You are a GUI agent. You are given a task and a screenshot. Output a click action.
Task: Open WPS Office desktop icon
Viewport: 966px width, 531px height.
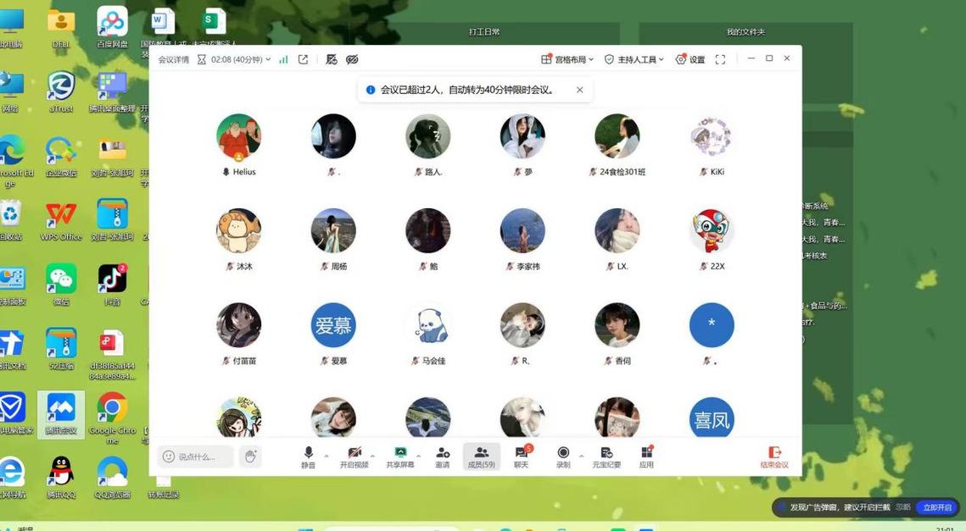click(x=61, y=219)
